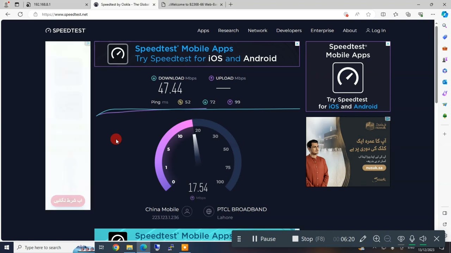Click the plus icon to customize sidebar
The image size is (451, 253).
(445, 134)
